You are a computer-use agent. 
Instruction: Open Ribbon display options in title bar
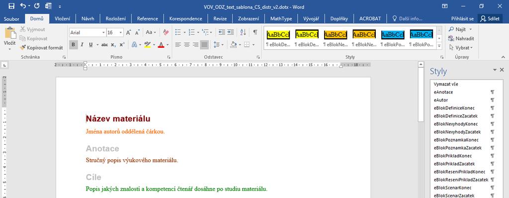445,6
